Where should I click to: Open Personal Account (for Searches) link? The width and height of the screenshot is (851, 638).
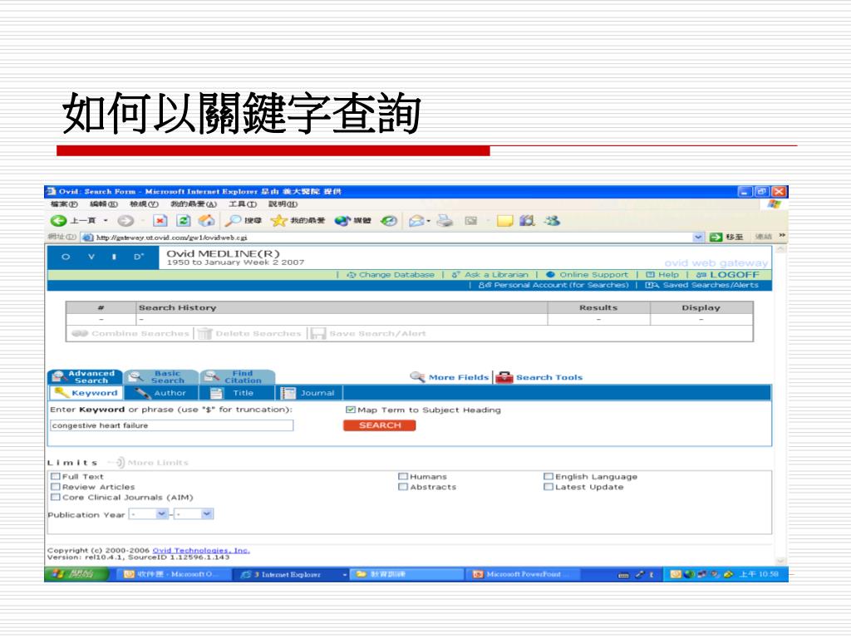(553, 285)
